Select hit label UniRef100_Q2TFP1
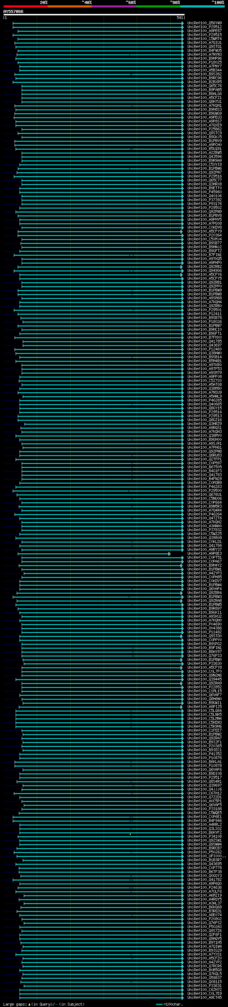The height and width of the screenshot is (1007, 228). point(204,459)
